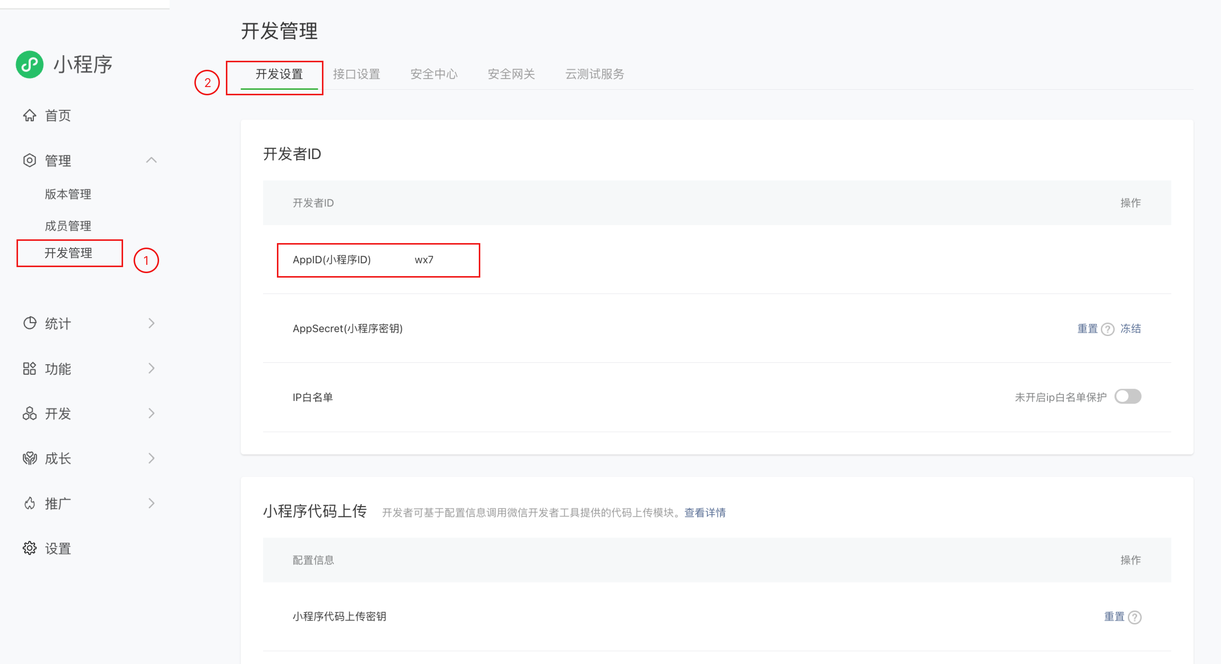Click the 统计 menu label
The image size is (1221, 664).
58,324
